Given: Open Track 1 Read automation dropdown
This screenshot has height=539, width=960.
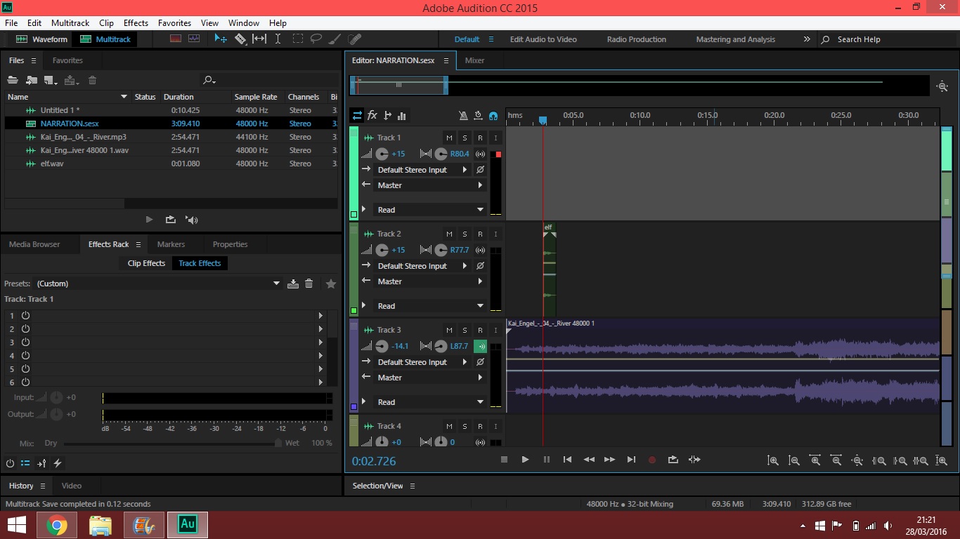Looking at the screenshot, I should tap(430, 210).
